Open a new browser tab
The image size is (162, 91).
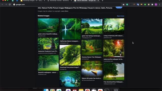[x=102, y=1]
